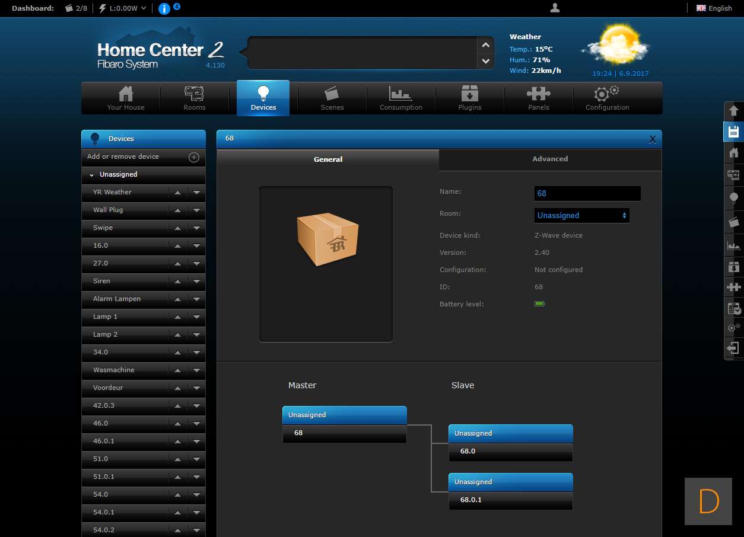
Task: Go to the Configuration section
Action: coord(607,98)
